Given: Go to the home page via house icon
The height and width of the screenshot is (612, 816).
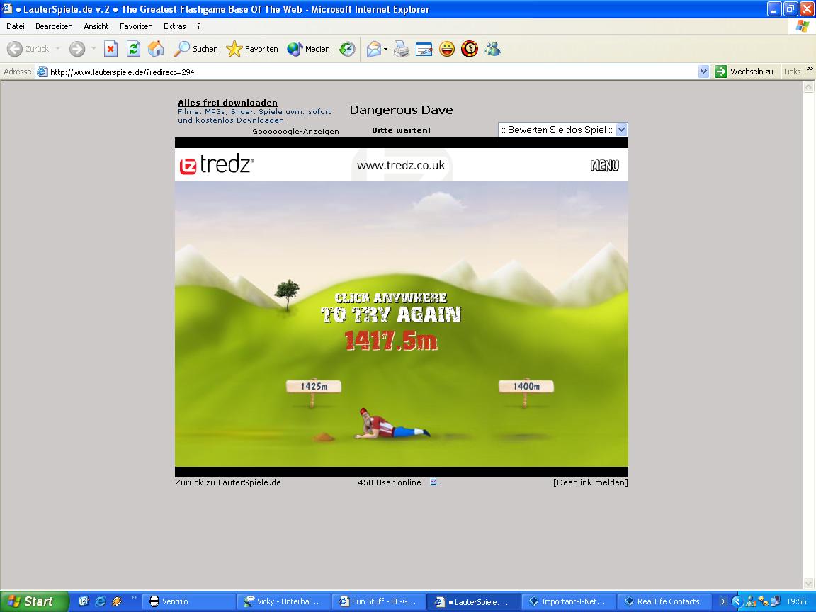Looking at the screenshot, I should (156, 49).
